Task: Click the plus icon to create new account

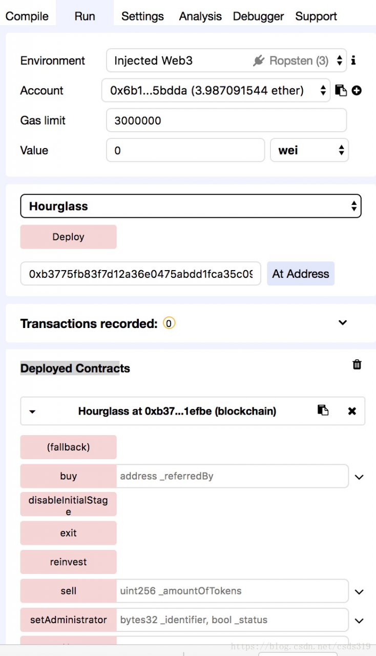Action: point(357,91)
